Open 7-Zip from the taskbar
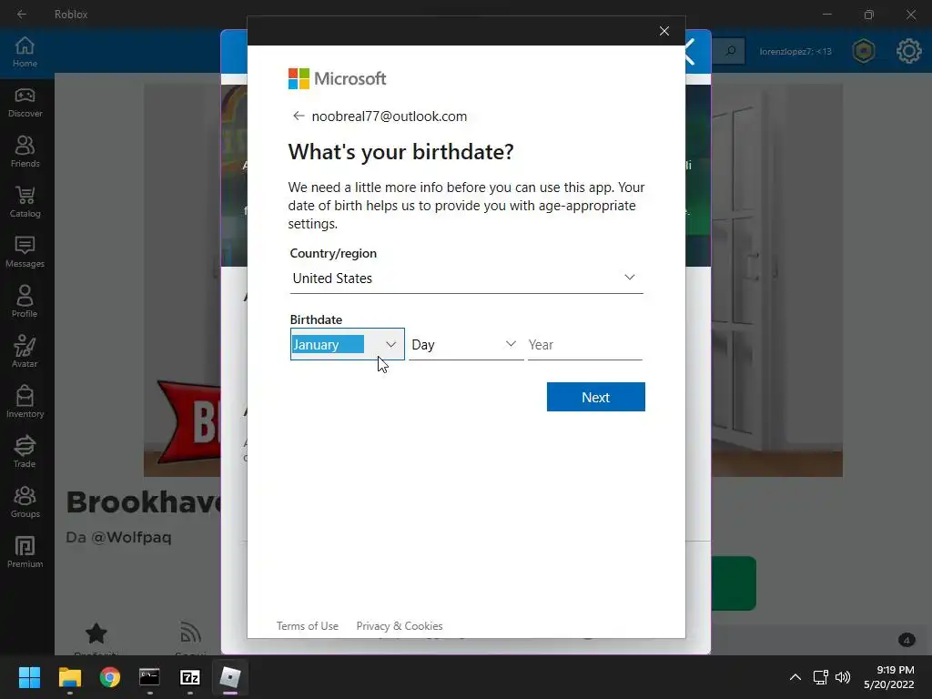932x699 pixels. 189,677
